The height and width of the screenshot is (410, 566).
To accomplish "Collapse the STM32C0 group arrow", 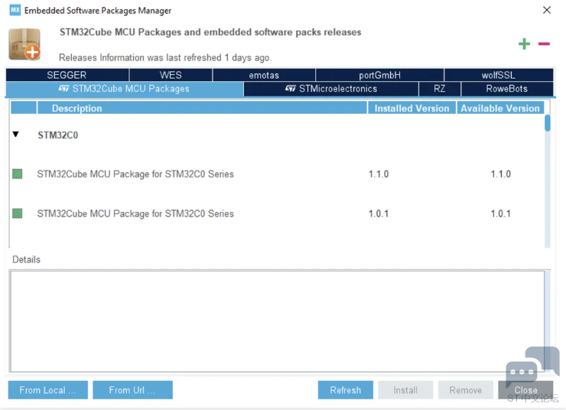I will pyautogui.click(x=15, y=135).
